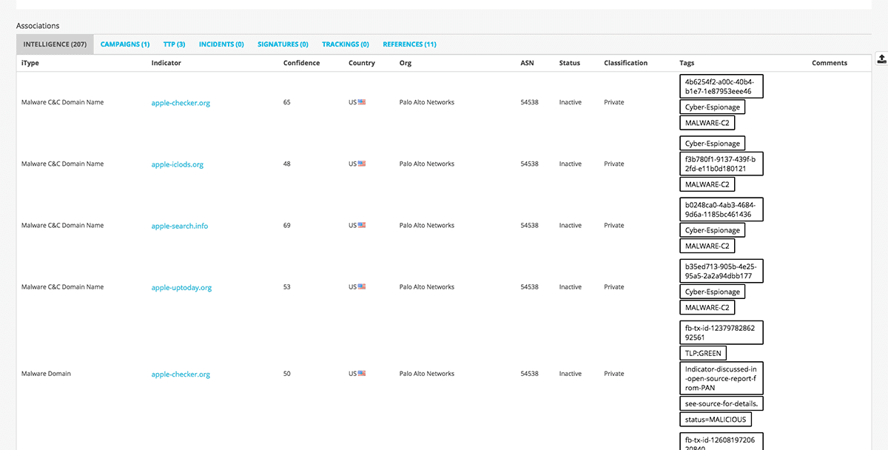Click the US flag next to apple-search.info
The image size is (888, 450).
360,225
